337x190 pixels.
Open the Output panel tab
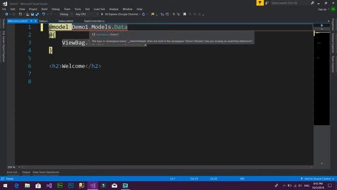tap(26, 172)
